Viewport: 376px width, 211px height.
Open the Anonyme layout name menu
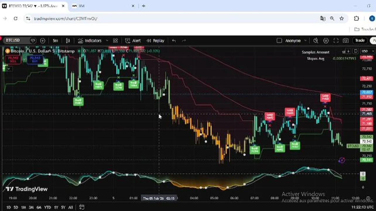tap(293, 41)
